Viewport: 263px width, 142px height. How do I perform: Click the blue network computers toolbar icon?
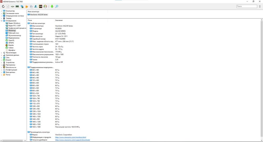coord(22,6)
